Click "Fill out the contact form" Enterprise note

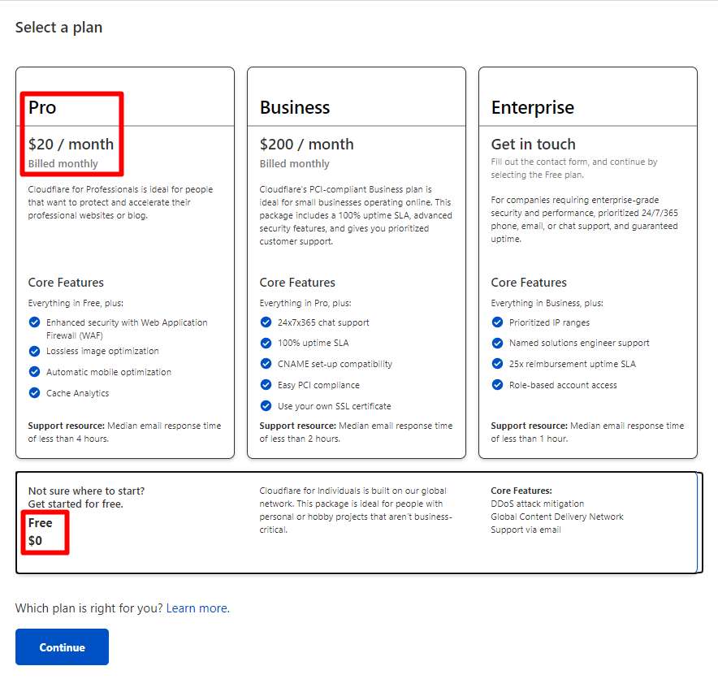tap(574, 168)
